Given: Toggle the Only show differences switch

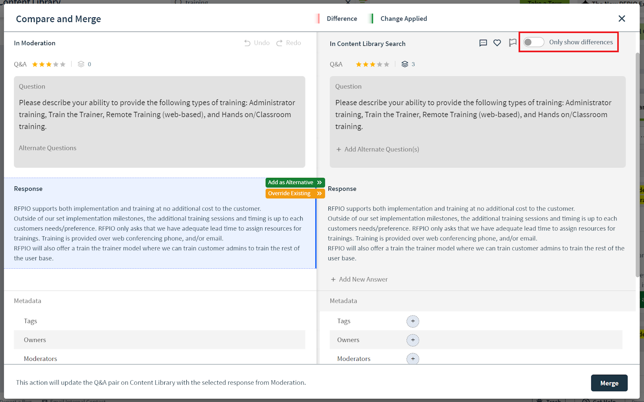Looking at the screenshot, I should pos(534,42).
